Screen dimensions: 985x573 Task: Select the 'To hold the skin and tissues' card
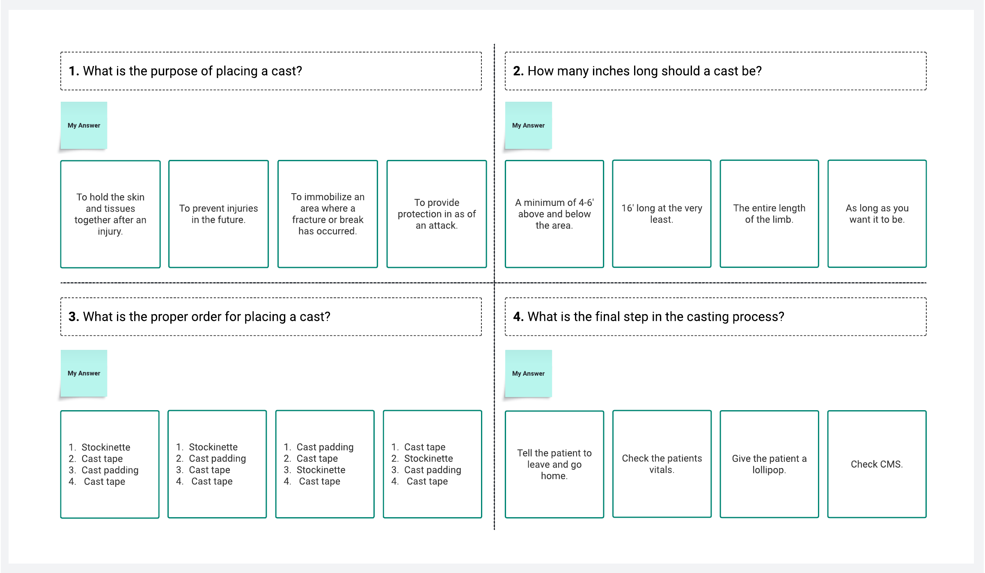[110, 214]
